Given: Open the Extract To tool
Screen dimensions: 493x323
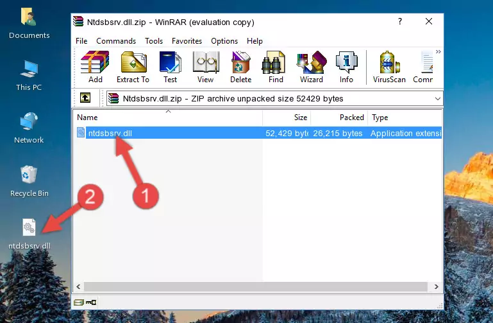Looking at the screenshot, I should coord(133,67).
